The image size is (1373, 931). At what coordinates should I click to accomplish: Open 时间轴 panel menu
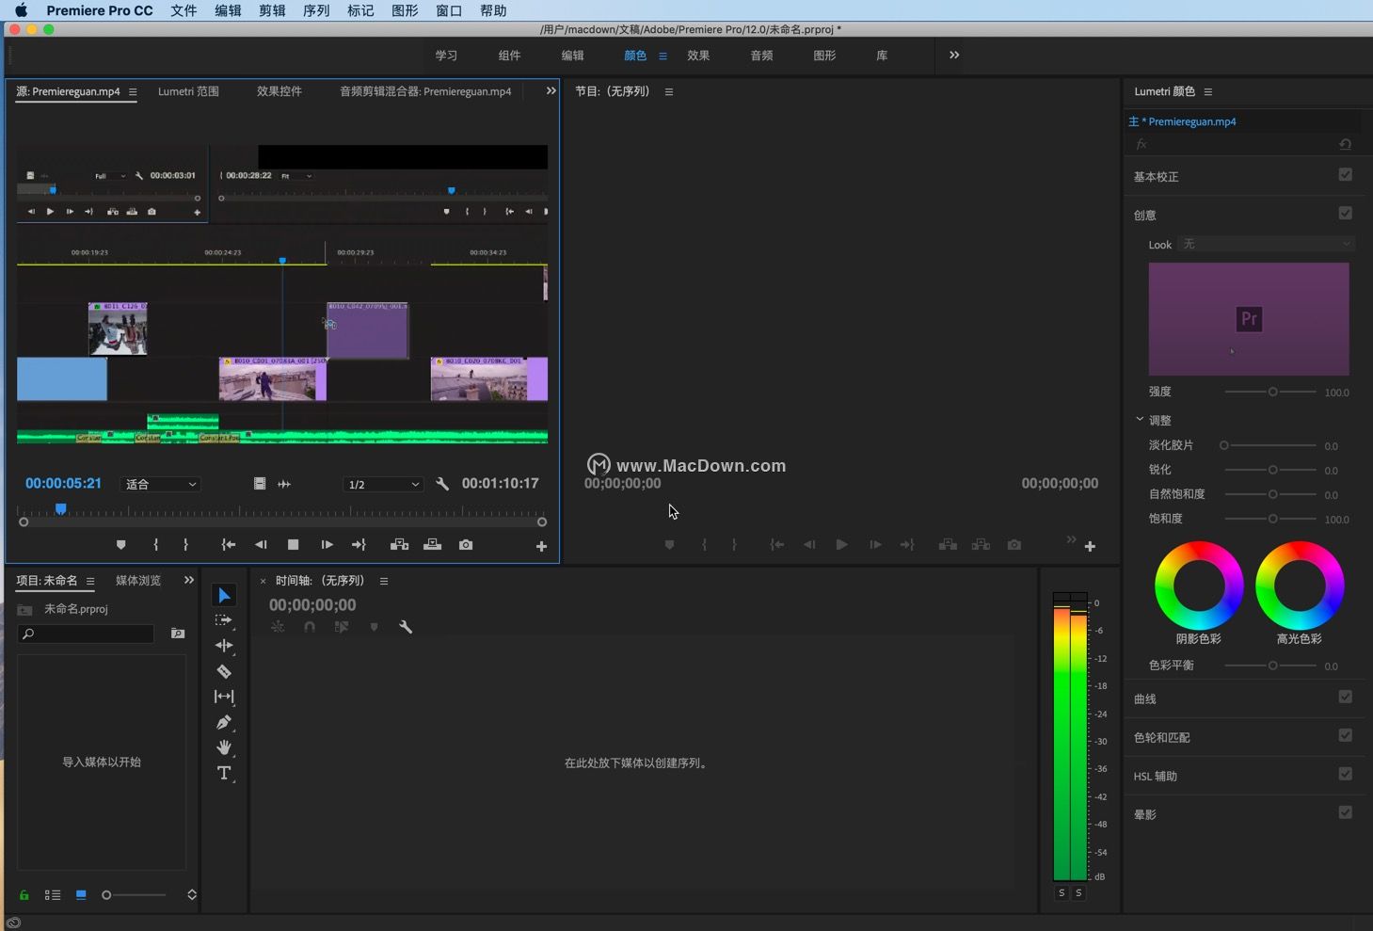(x=384, y=581)
